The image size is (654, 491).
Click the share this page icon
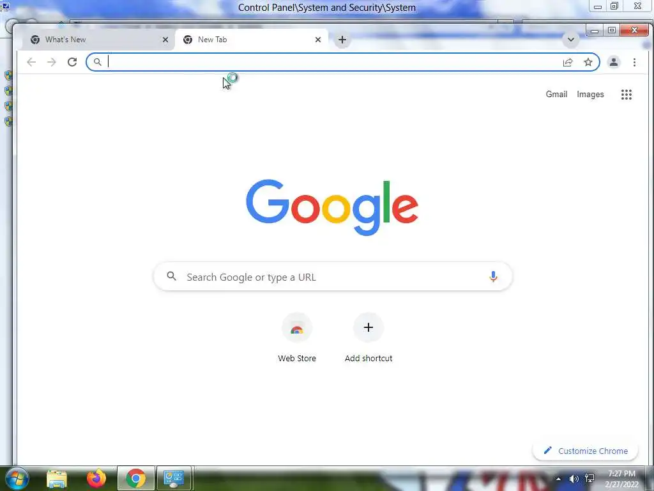(568, 62)
